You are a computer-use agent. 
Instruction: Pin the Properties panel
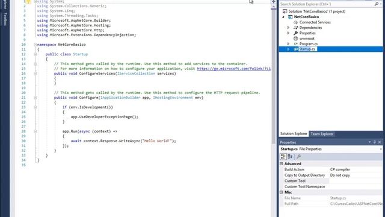374,142
